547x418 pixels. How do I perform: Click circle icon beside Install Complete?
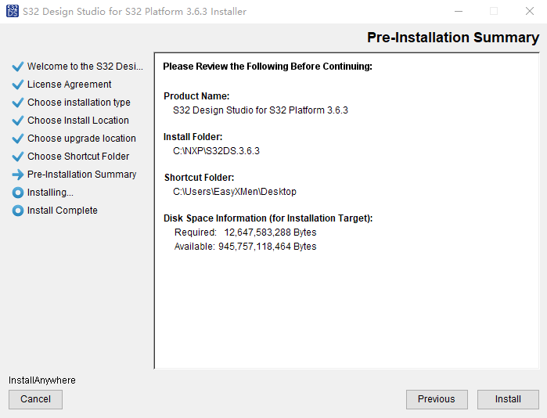(18, 211)
